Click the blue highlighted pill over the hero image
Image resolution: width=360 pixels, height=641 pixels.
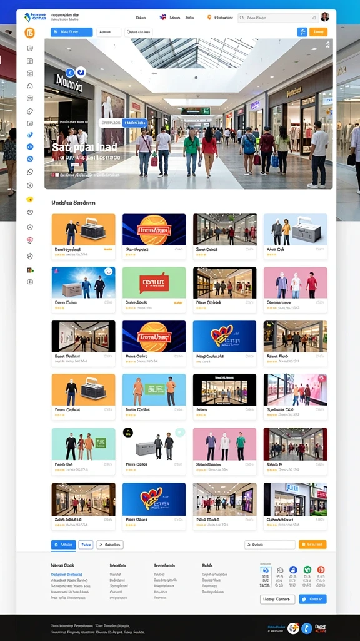point(135,122)
